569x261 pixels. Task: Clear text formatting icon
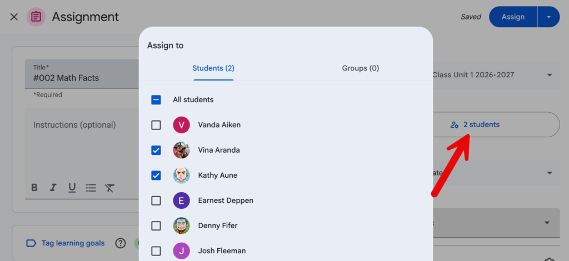[x=109, y=187]
